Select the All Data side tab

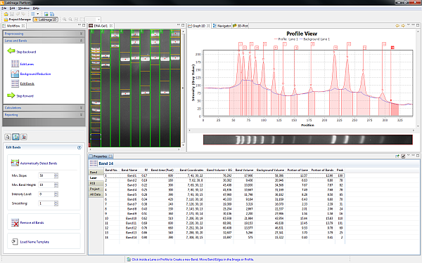click(96, 194)
